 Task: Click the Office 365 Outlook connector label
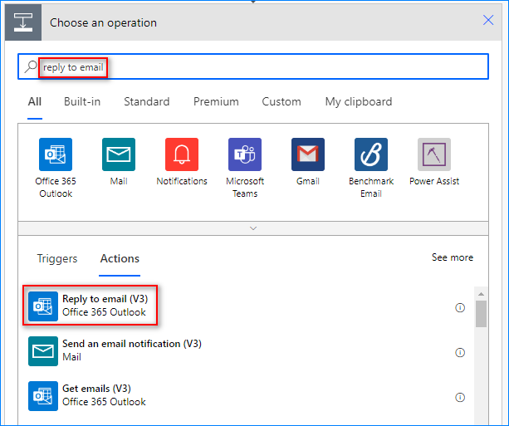(x=56, y=188)
